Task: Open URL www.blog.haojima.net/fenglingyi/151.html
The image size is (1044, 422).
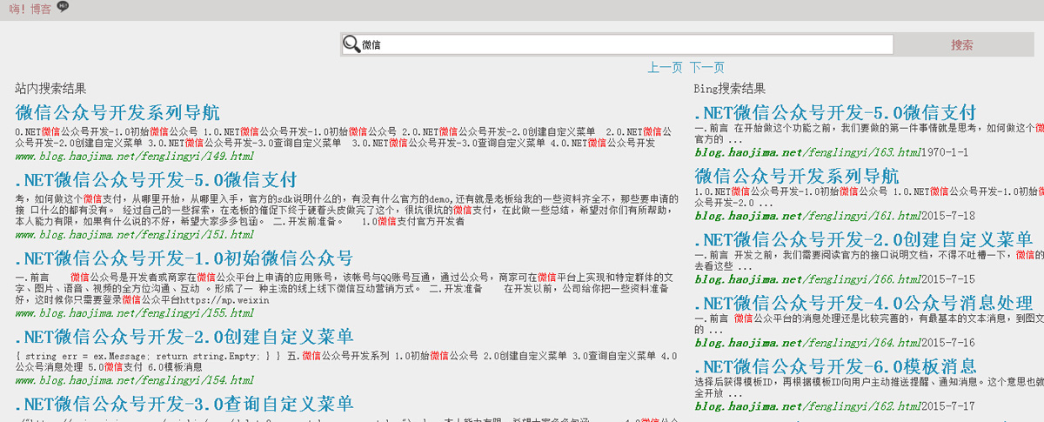Action: click(x=135, y=235)
